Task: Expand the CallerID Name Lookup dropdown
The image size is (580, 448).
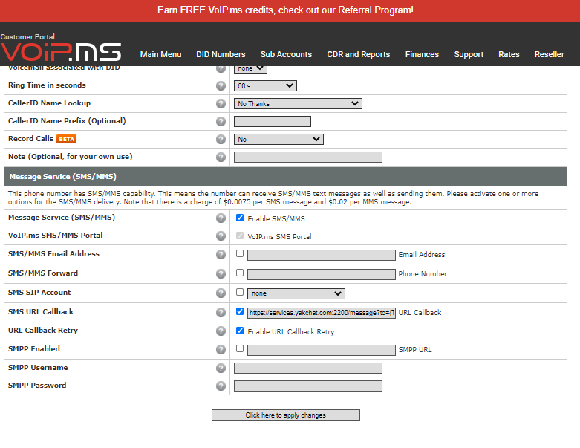Action: point(298,104)
